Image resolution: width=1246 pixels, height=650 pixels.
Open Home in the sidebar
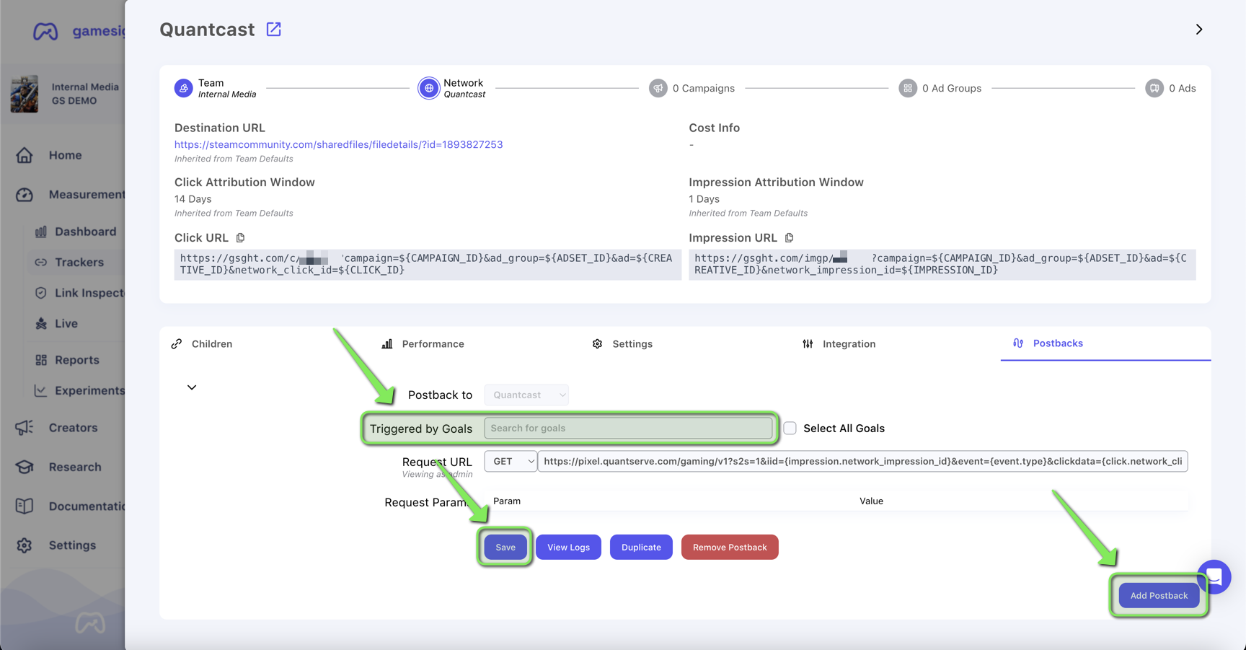[65, 155]
